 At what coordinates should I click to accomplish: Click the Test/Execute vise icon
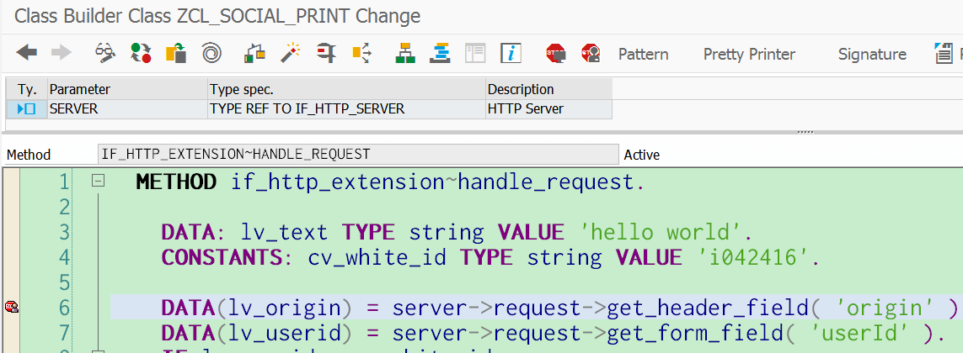(x=326, y=53)
